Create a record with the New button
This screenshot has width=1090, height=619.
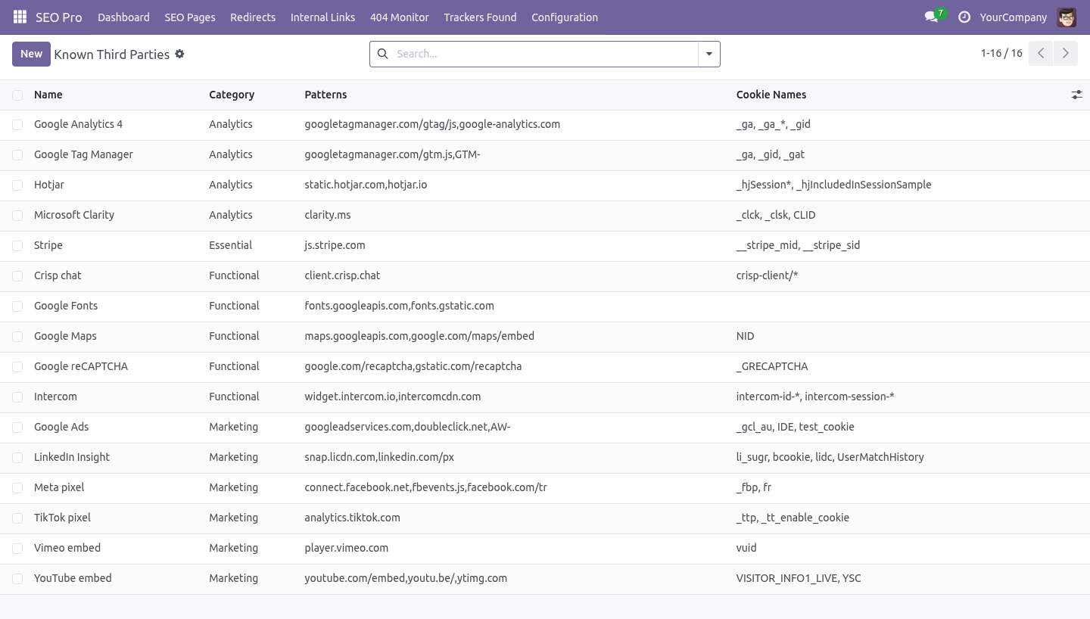tap(31, 54)
